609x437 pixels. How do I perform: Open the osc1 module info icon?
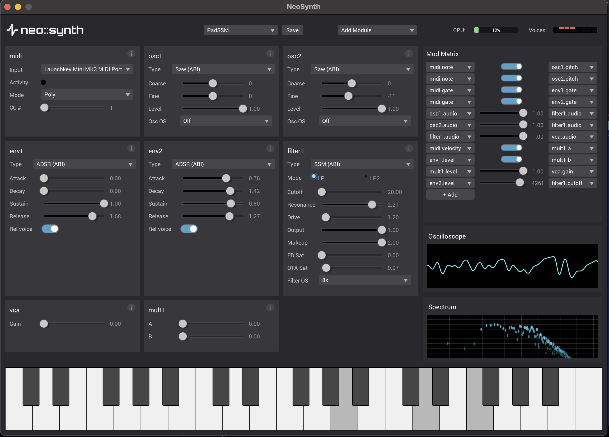tap(270, 54)
